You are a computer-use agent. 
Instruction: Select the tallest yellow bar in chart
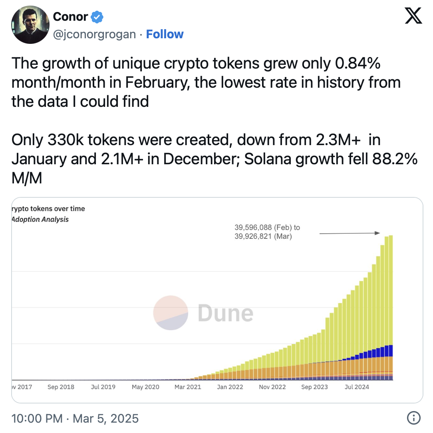(x=391, y=290)
